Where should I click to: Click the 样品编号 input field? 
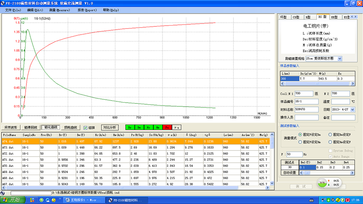pyautogui.click(x=306, y=101)
